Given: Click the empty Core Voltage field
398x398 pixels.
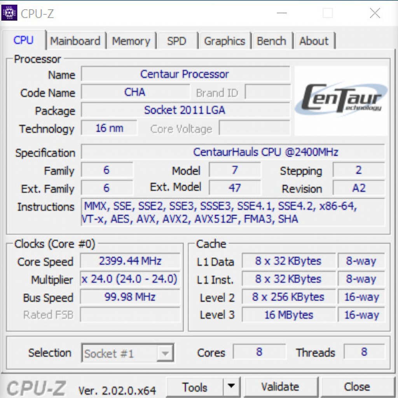Looking at the screenshot, I should [x=254, y=128].
